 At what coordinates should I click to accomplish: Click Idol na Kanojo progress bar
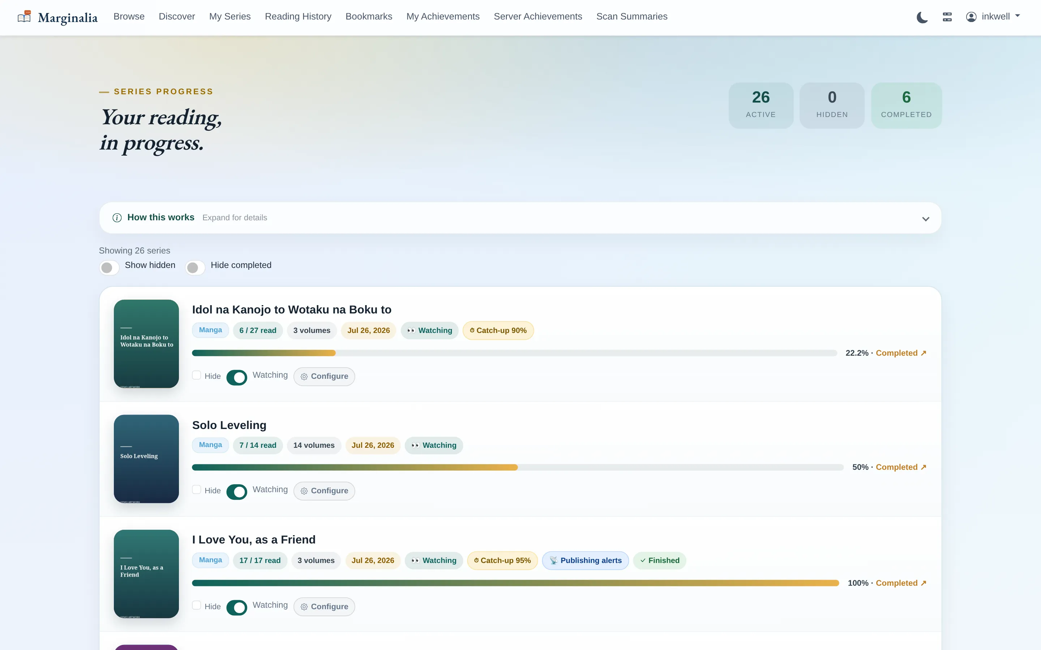pos(514,353)
